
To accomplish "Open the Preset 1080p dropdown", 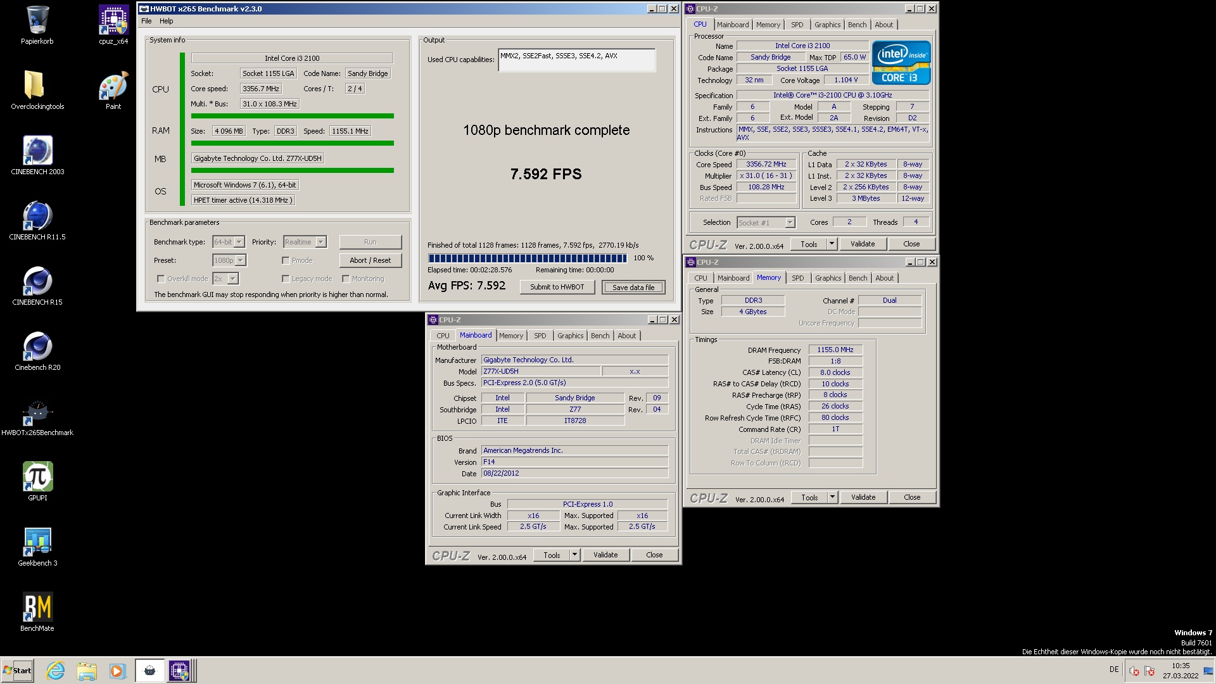I will tap(241, 260).
